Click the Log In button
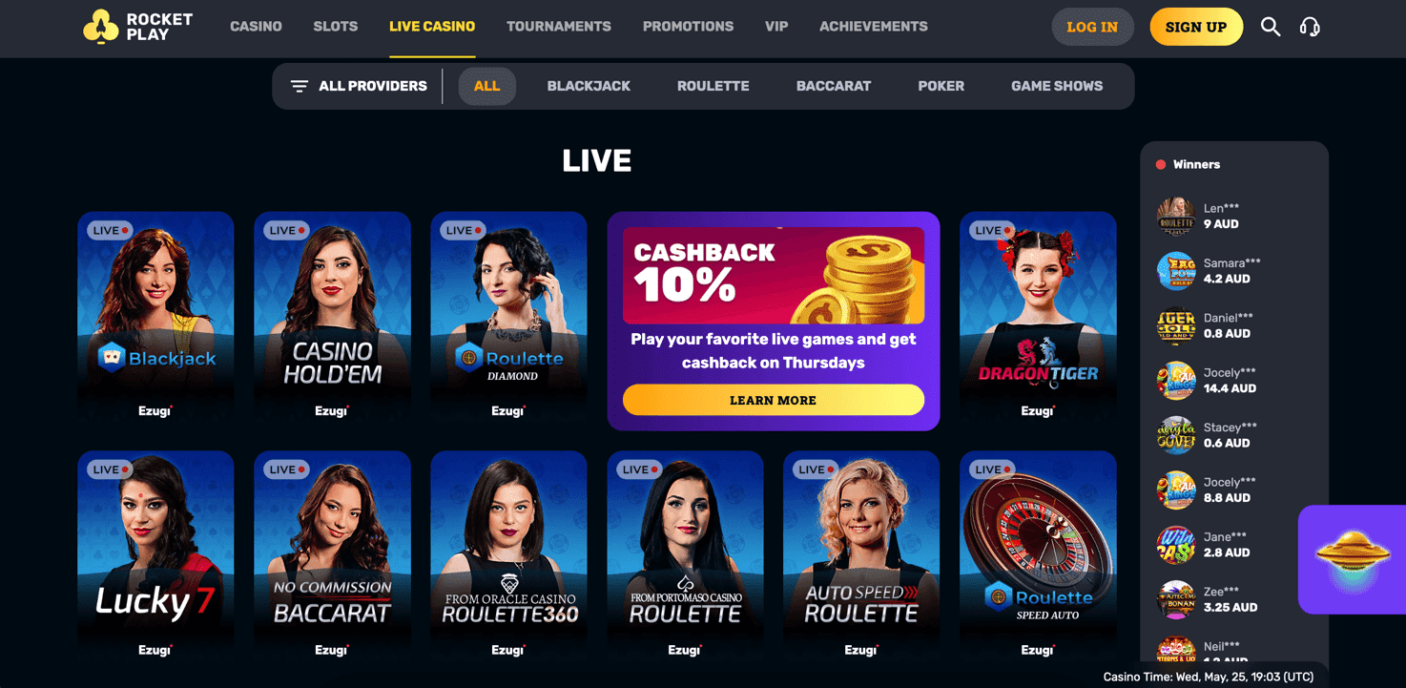1406x688 pixels. point(1092,27)
